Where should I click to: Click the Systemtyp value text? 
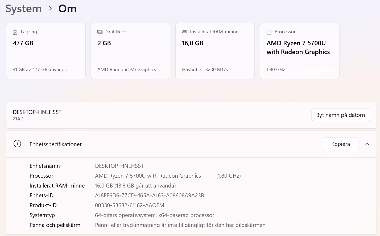point(154,215)
